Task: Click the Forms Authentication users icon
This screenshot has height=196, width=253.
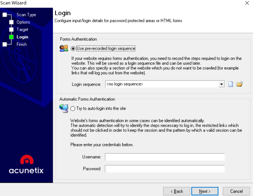Action: pos(64,48)
